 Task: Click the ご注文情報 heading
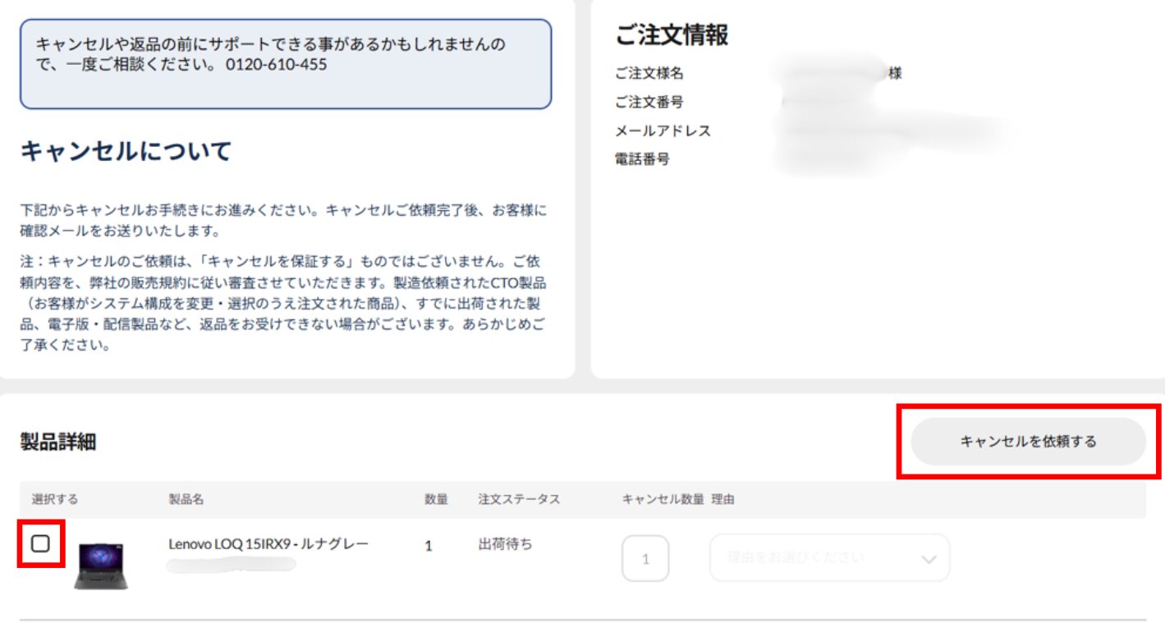click(x=672, y=35)
